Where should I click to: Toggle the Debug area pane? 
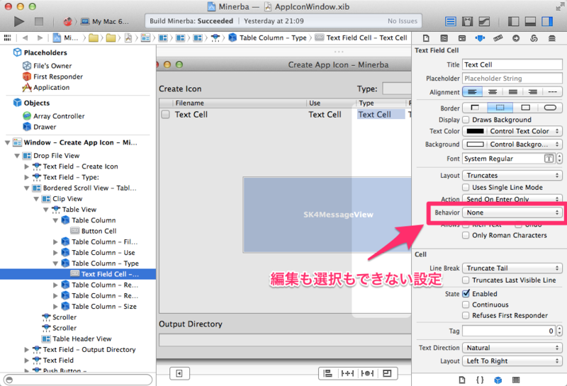[x=530, y=21]
